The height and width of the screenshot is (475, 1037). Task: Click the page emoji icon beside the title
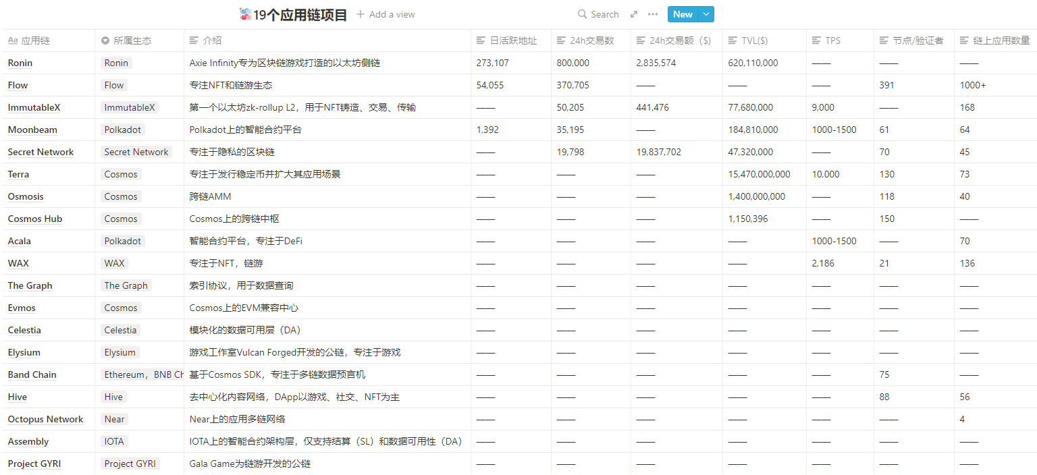point(246,14)
